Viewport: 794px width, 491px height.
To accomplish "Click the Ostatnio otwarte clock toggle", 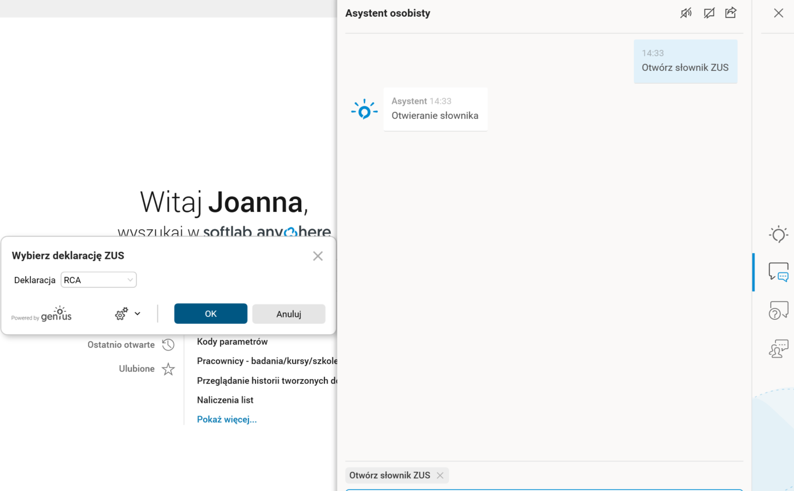I will 168,344.
